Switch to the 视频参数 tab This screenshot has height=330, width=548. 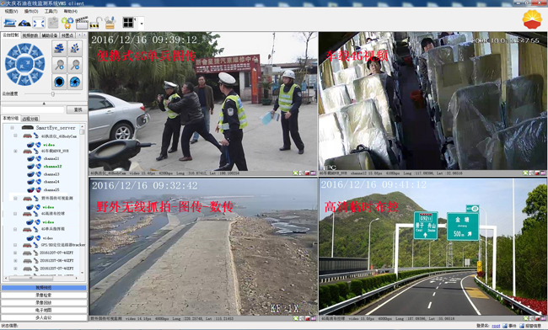click(30, 35)
